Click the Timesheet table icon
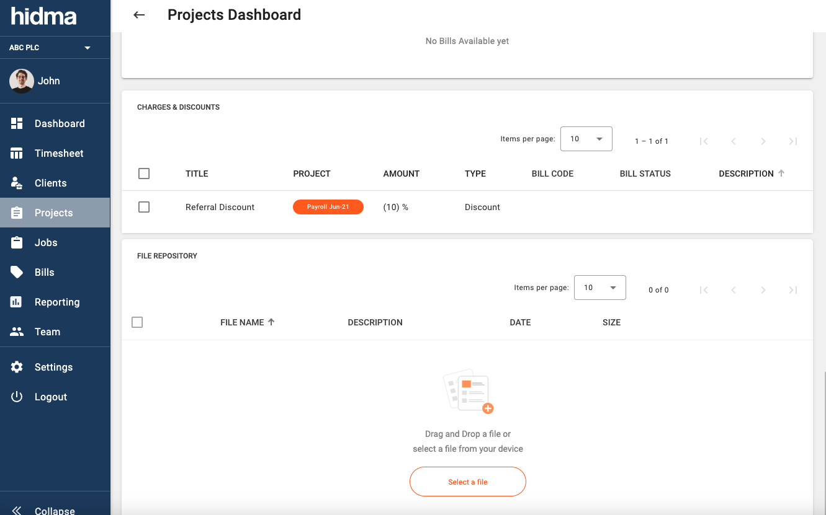Viewport: 826px width, 515px height. (x=17, y=153)
